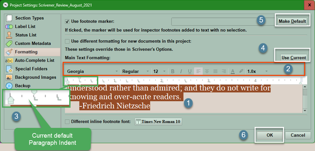Image resolution: width=315 pixels, height=151 pixels.
Task: Click the Custom Metadata tag icon
Action: pyautogui.click(x=9, y=44)
